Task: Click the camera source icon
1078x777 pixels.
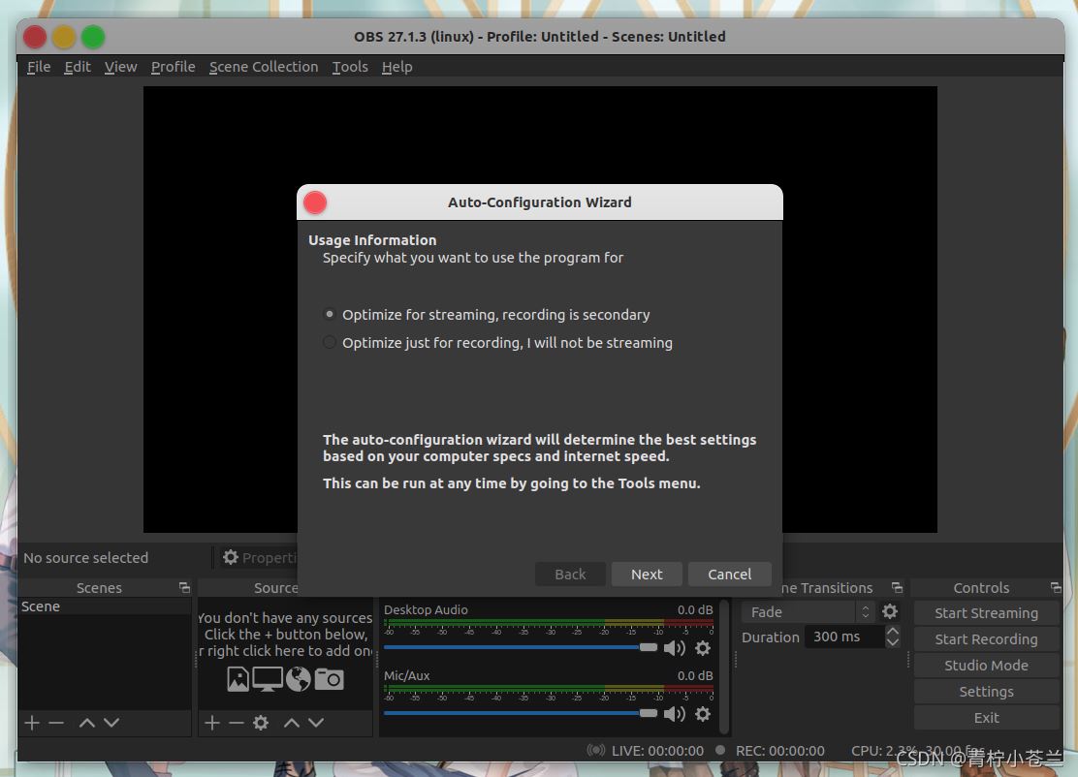Action: pos(329,679)
